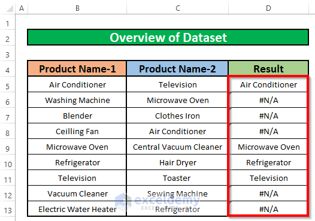Click 'Television' in Product Name-1 column
The image size is (315, 221).
77,178
